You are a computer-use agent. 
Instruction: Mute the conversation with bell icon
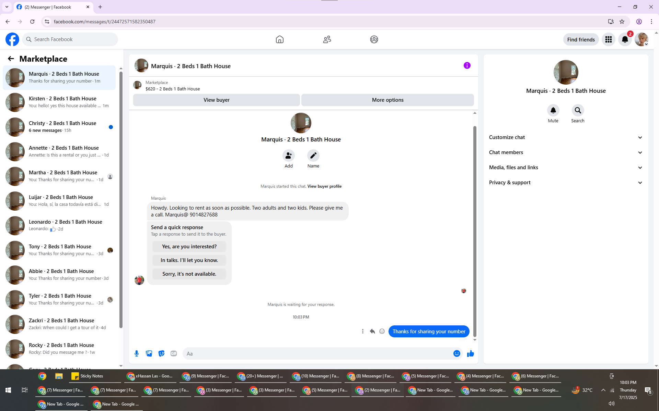point(553,110)
